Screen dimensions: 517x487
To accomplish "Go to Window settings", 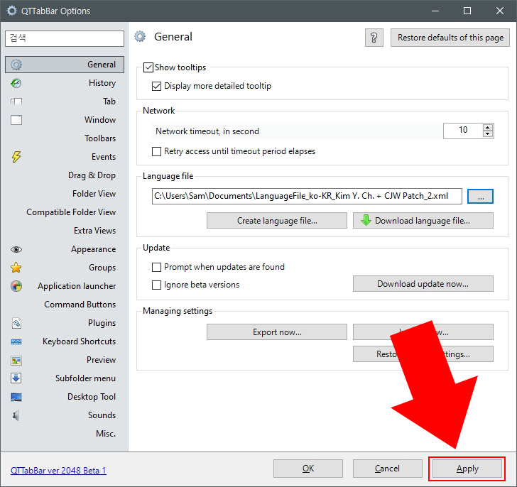I will pos(65,120).
